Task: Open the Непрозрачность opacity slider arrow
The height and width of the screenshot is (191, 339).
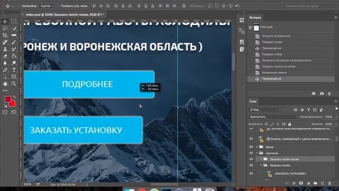Action: [x=336, y=117]
